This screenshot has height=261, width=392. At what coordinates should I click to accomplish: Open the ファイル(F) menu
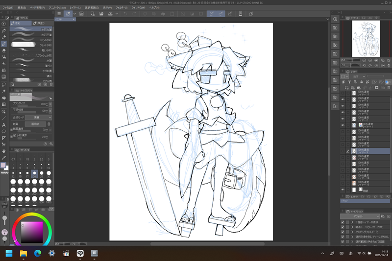tap(8, 8)
